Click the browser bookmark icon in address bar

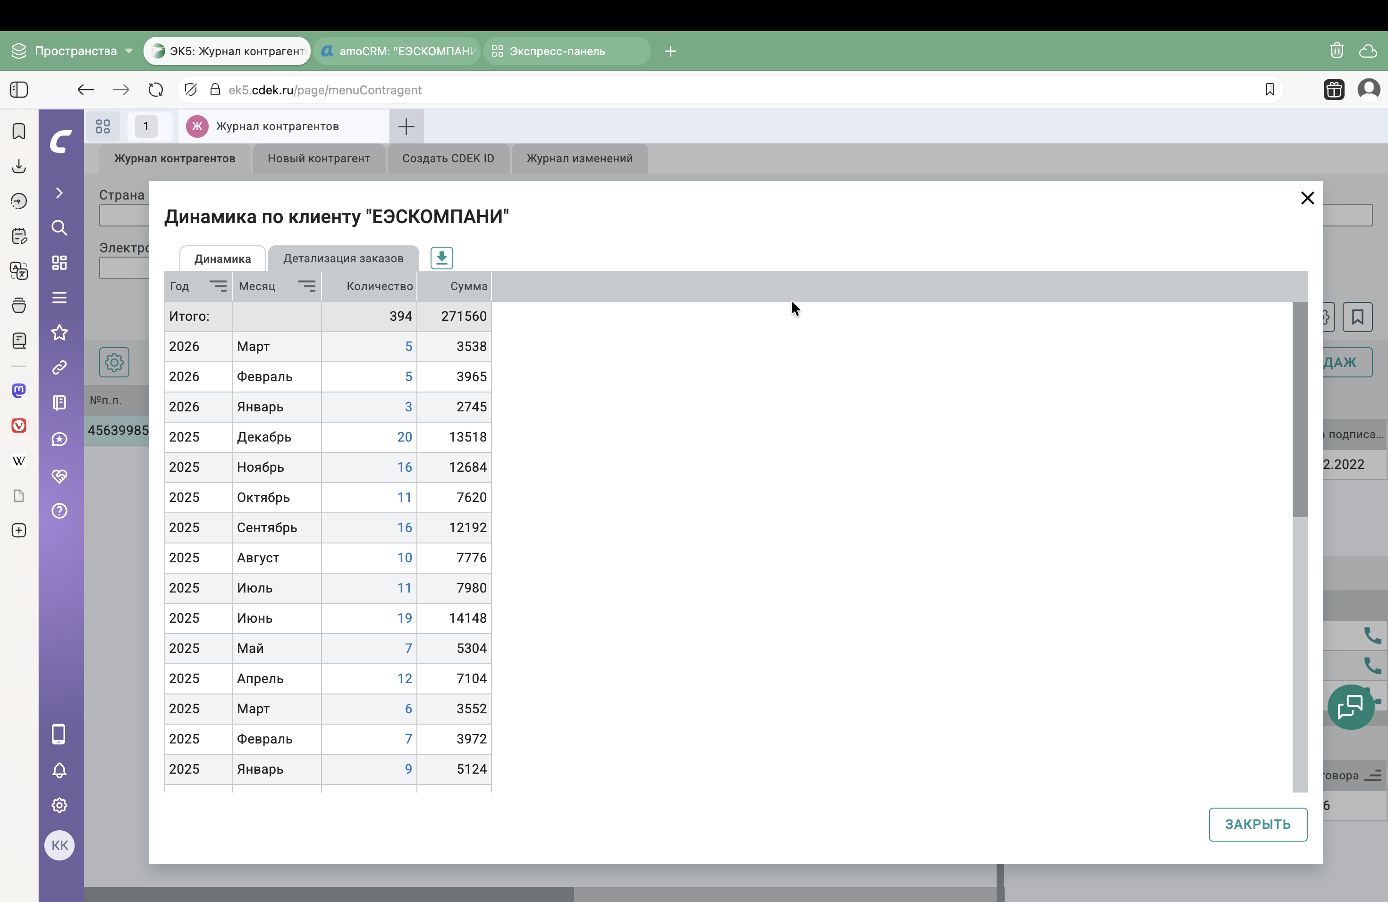1270,90
